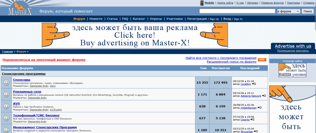Go to last post icon after Skyworker
Screen dimensions: 316x133
coord(256,131)
